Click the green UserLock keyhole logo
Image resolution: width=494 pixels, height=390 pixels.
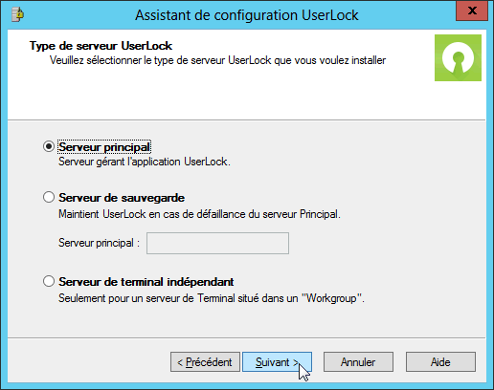pyautogui.click(x=458, y=57)
